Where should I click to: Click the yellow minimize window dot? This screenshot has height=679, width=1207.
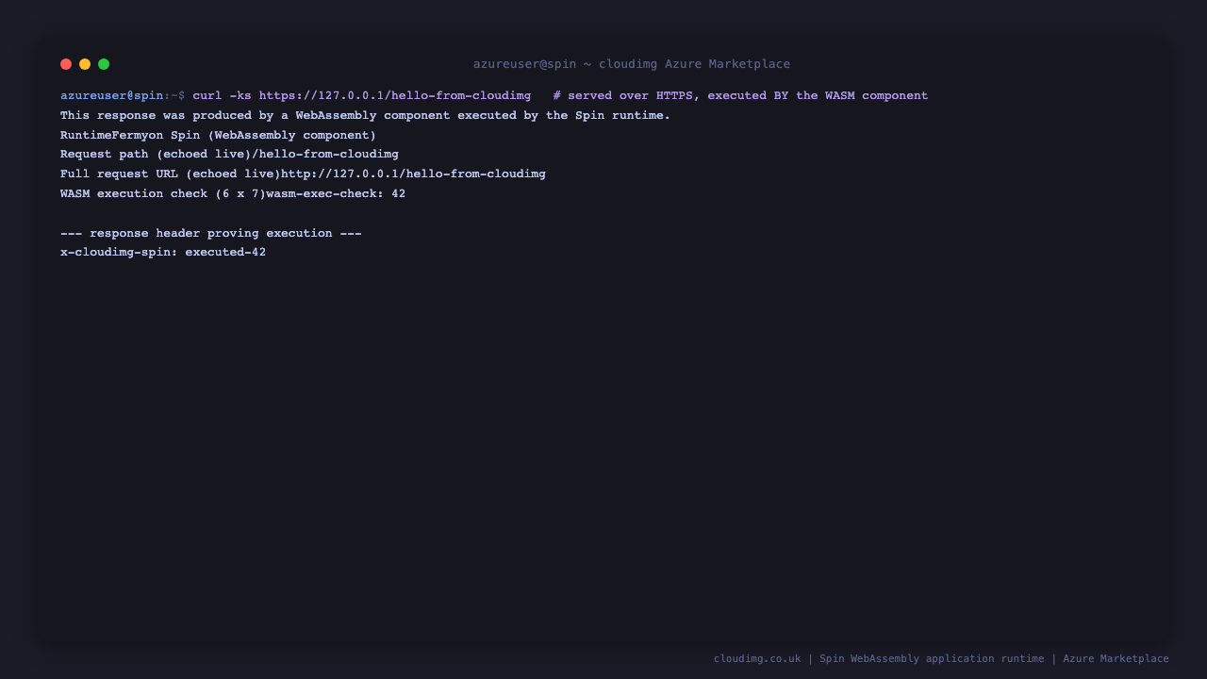coord(85,64)
